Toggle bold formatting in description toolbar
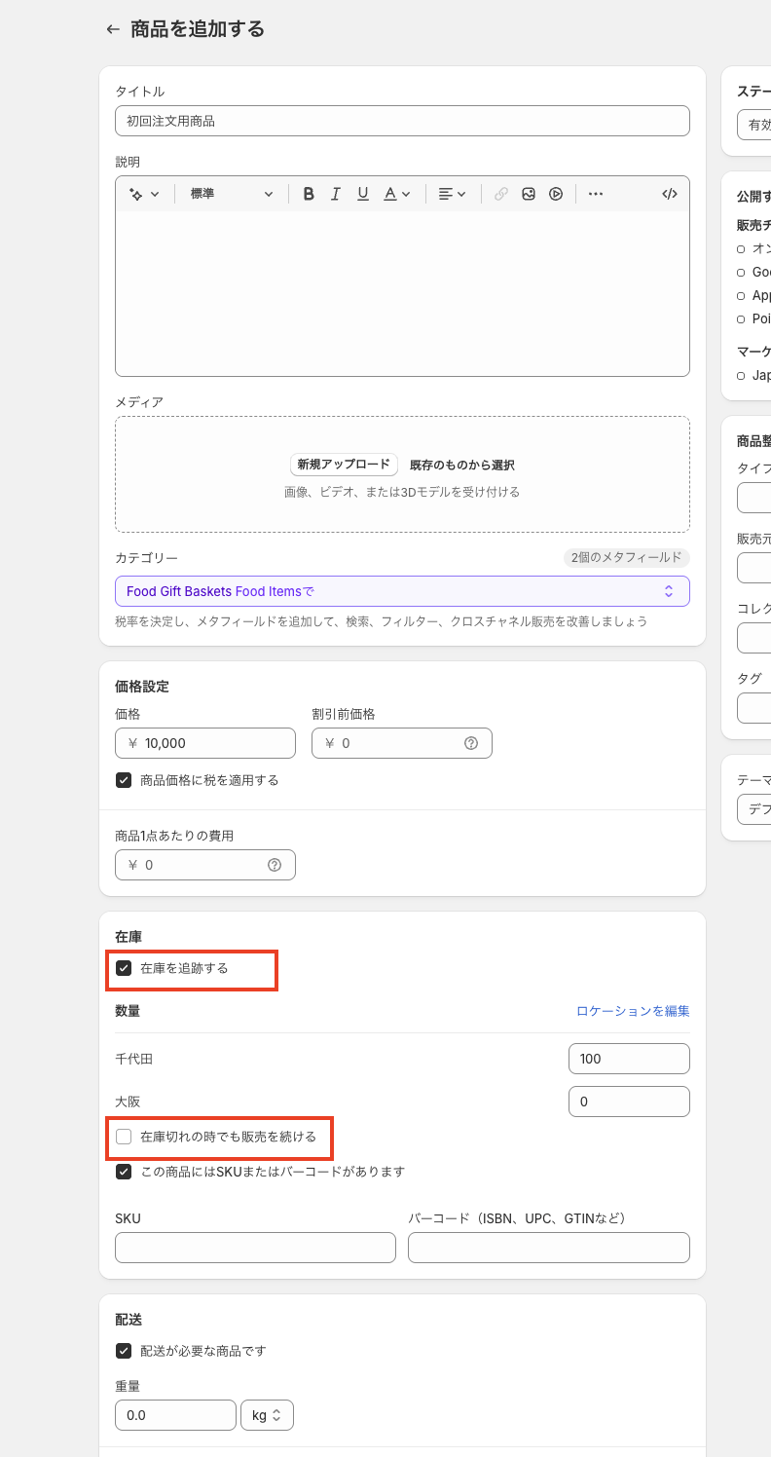This screenshot has height=1457, width=771. 309,194
